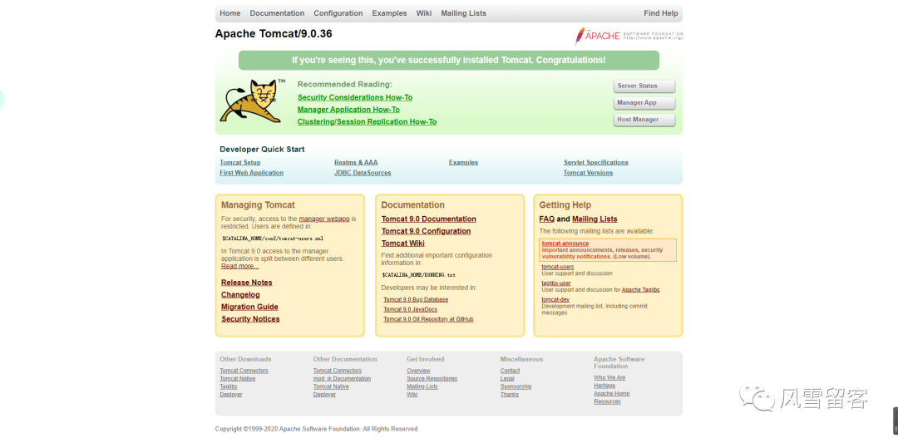Open Manager Application How-To link
Screen dimensions: 898x438
[348, 110]
